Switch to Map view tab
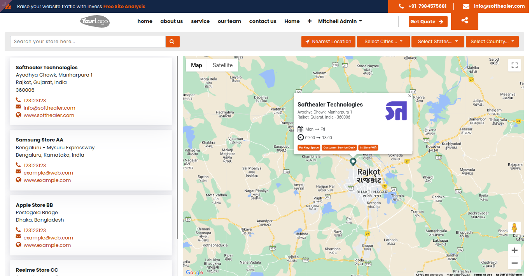Screen dimensions: 532x276 coord(196,65)
